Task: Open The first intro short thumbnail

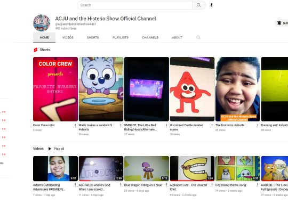Action: coord(238,89)
